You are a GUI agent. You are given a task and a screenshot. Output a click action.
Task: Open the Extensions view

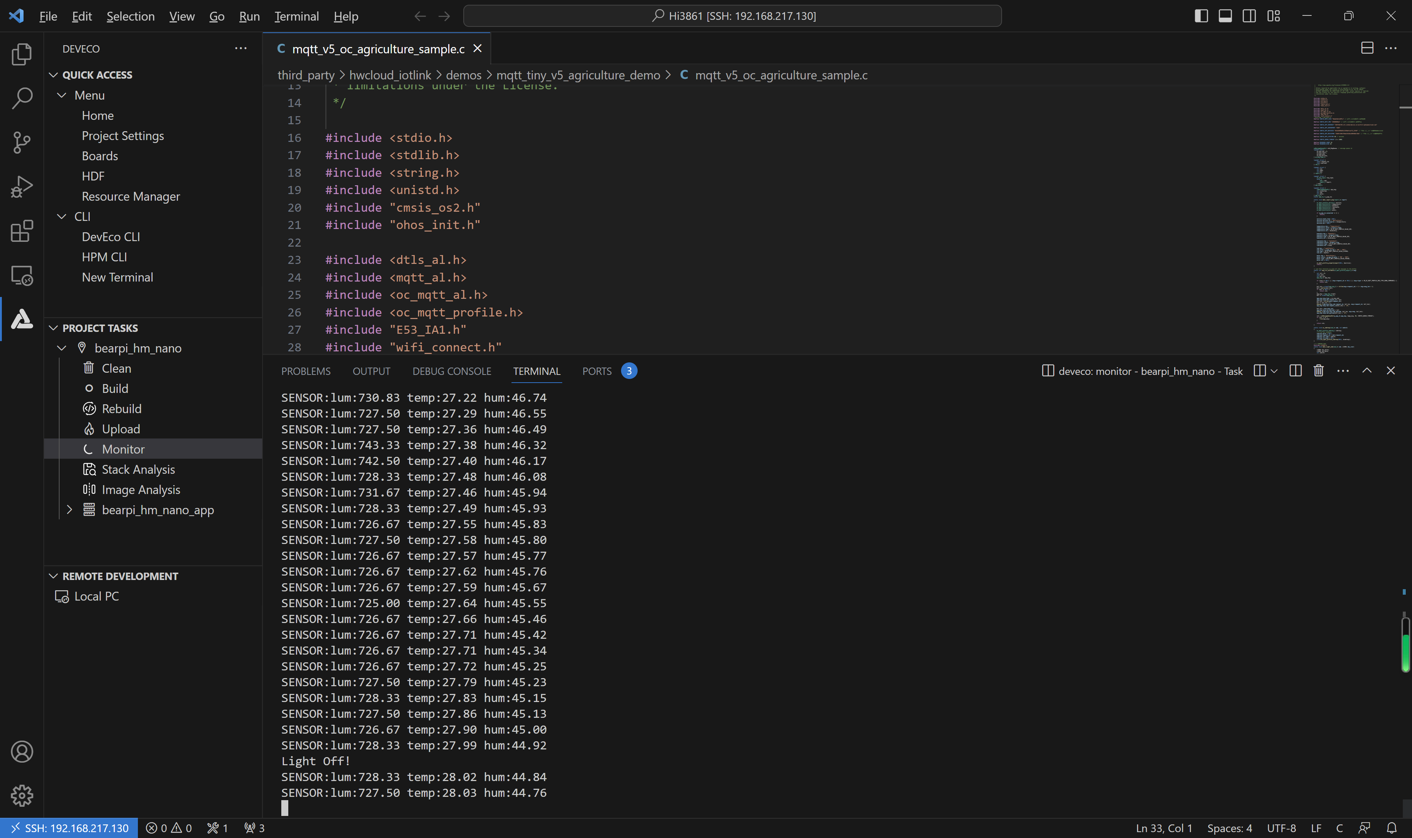tap(21, 231)
